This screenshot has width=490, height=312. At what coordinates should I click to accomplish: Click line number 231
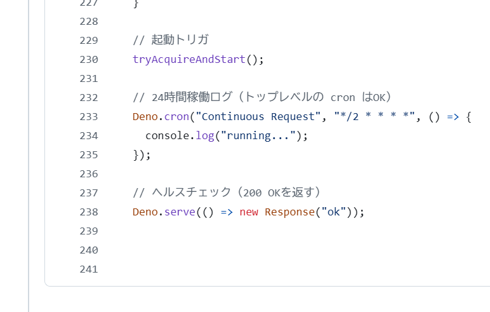tap(89, 79)
